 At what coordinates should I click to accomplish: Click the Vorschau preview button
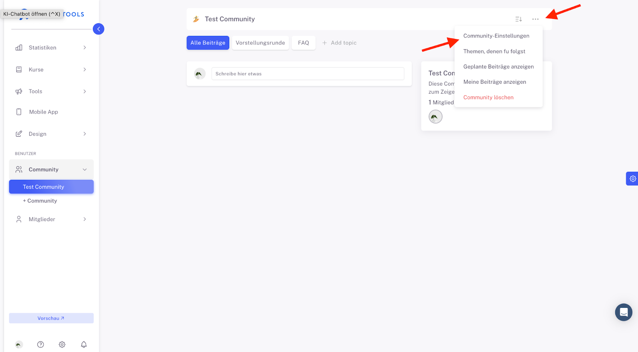(x=51, y=318)
